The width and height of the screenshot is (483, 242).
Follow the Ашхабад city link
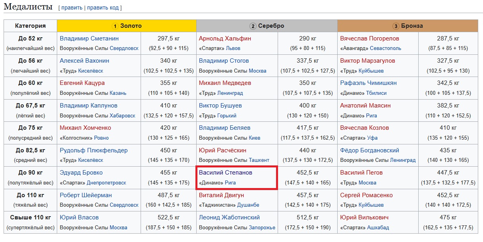coord(377,228)
